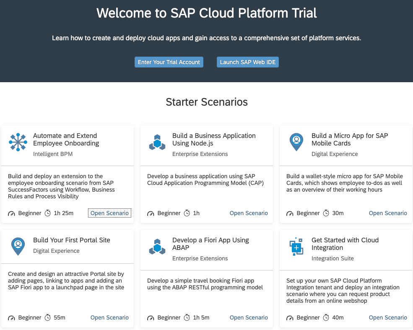Click the Employee Onboarding snowflake network icon

tap(18, 143)
